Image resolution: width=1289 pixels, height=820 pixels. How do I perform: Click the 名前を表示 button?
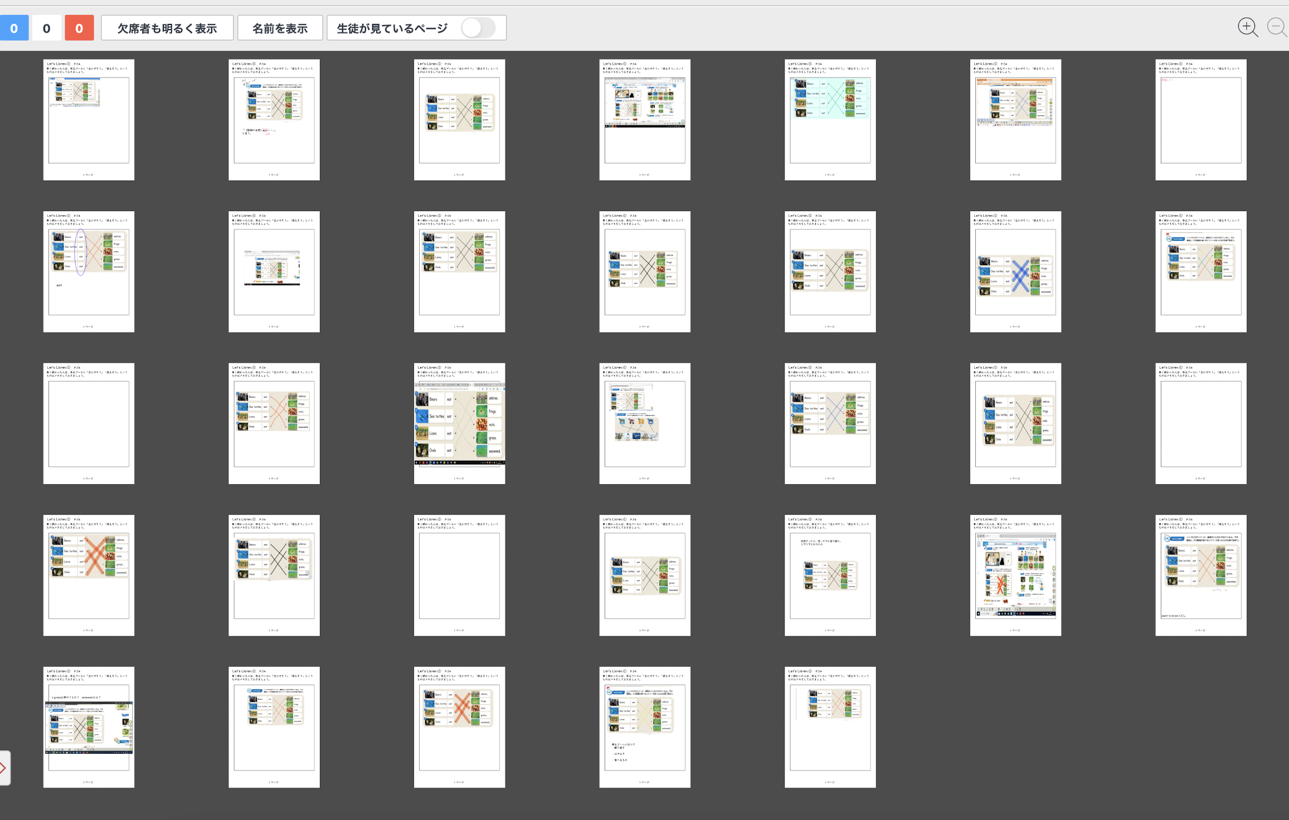(x=280, y=28)
